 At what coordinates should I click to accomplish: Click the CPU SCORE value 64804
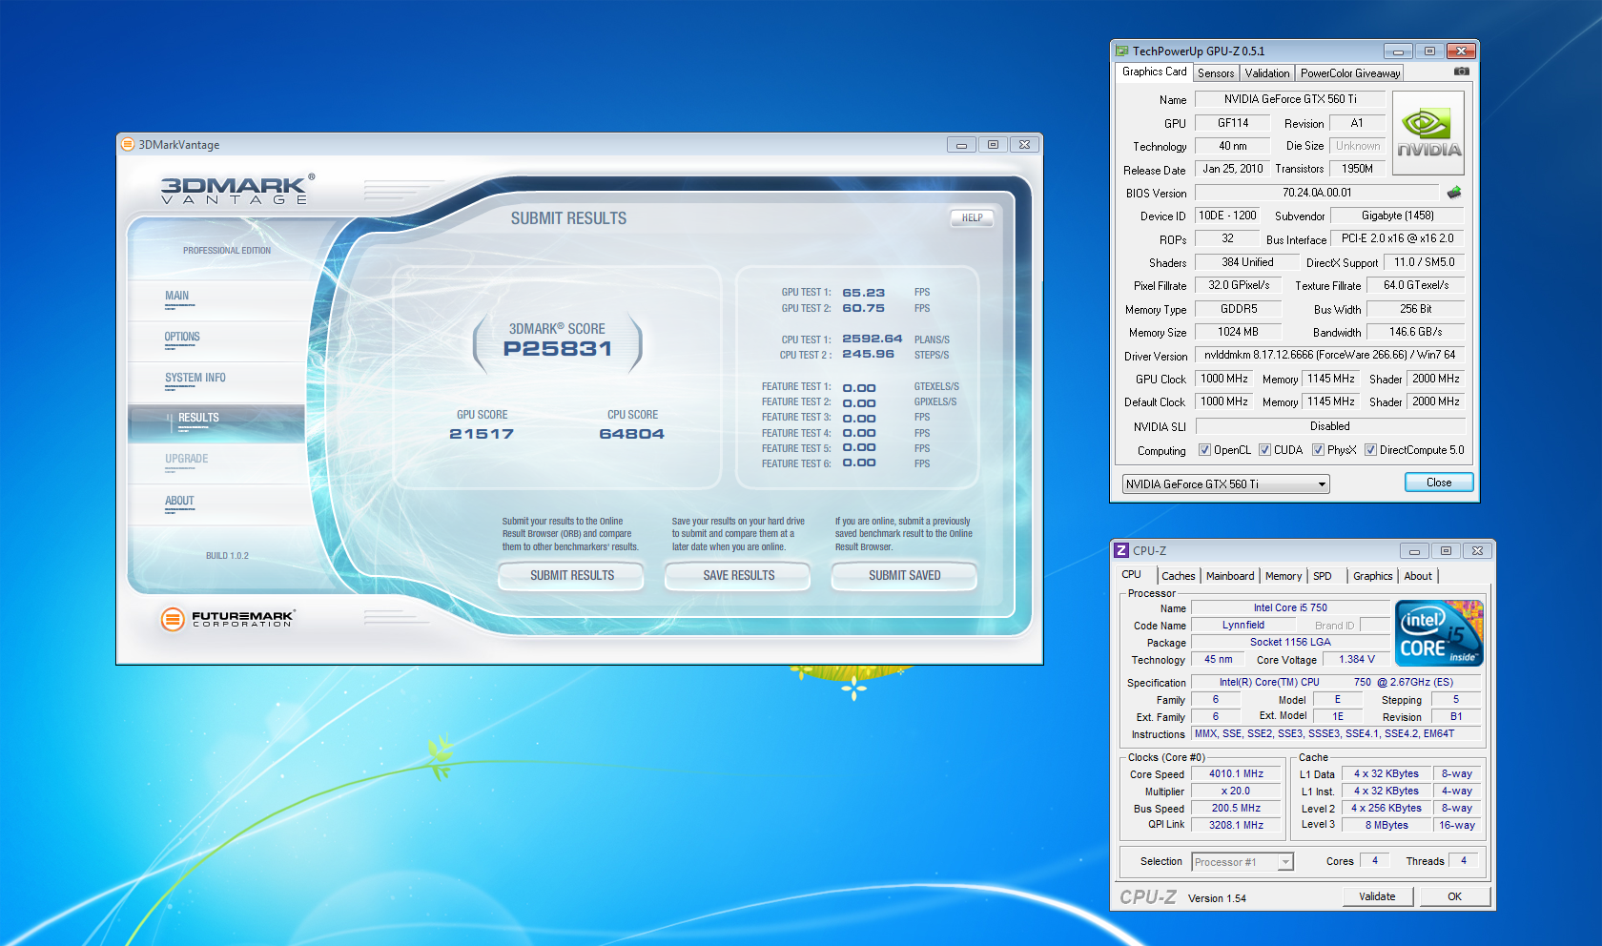pos(632,434)
